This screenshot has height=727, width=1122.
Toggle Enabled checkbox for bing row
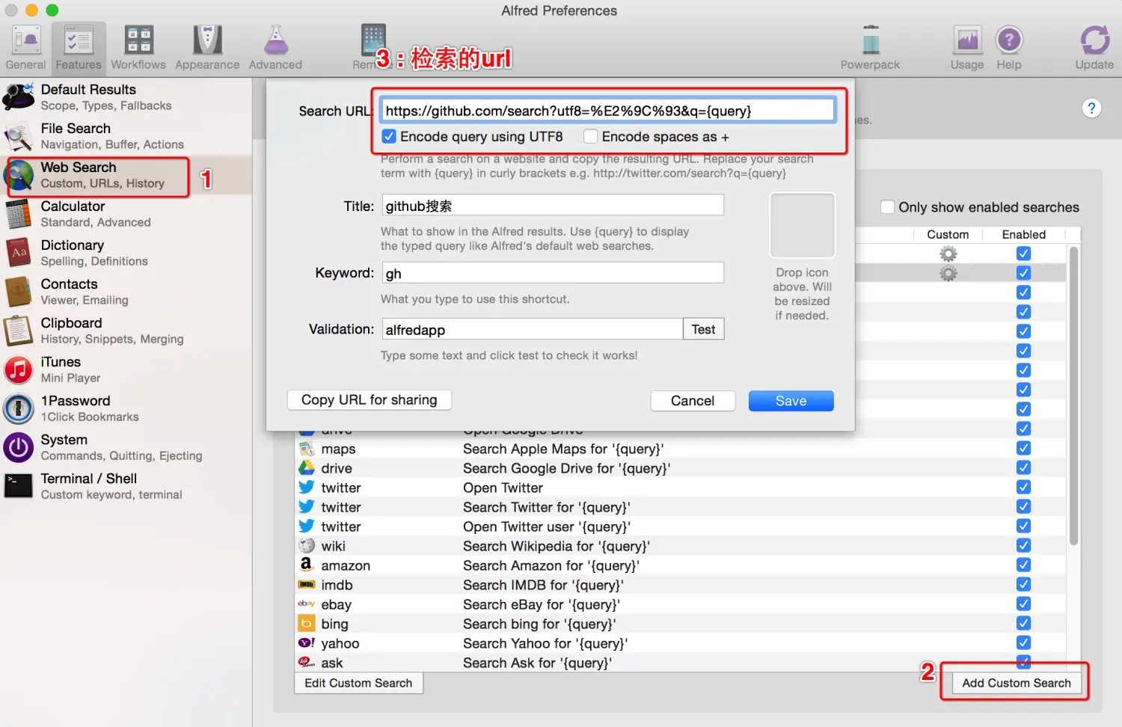click(x=1023, y=623)
